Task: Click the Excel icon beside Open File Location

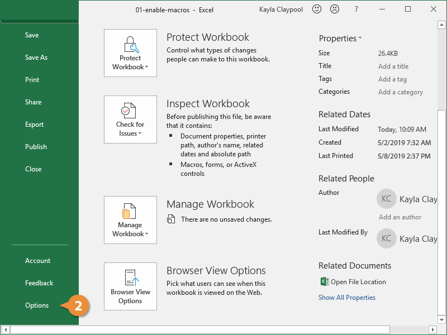Action: point(324,282)
